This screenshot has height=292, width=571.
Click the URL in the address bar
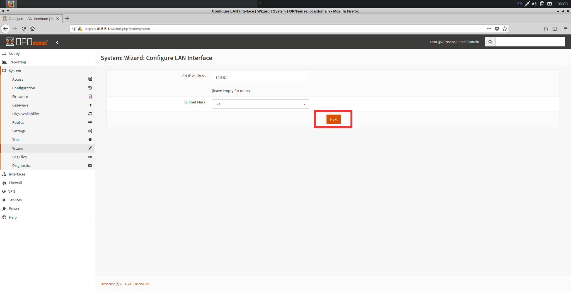pos(117,29)
